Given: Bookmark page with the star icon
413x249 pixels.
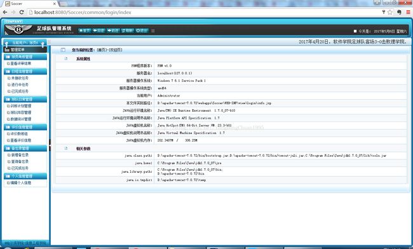Looking at the screenshot, I should 390,12.
